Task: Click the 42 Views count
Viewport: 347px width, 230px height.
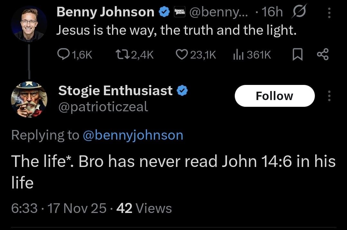Action: [144, 208]
